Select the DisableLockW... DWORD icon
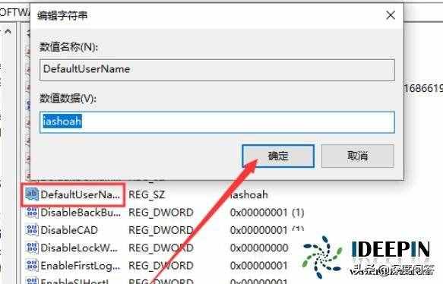 pyautogui.click(x=32, y=248)
